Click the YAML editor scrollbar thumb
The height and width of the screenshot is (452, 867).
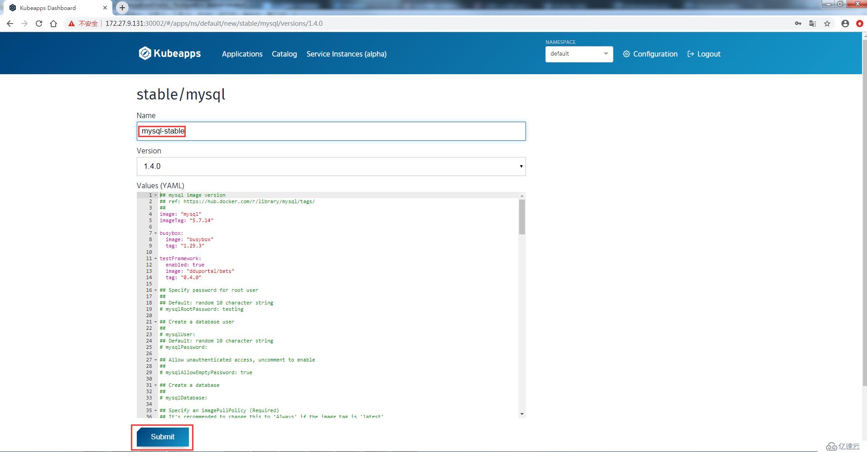(522, 217)
